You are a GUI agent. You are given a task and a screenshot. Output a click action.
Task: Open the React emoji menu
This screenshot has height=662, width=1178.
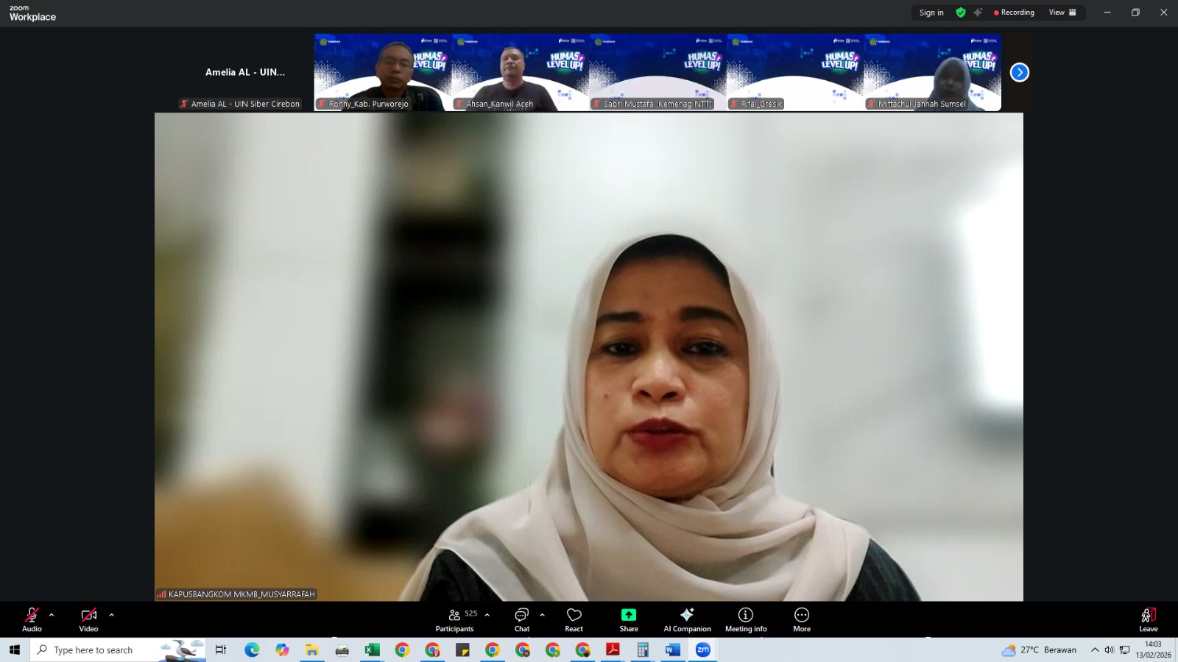[574, 619]
